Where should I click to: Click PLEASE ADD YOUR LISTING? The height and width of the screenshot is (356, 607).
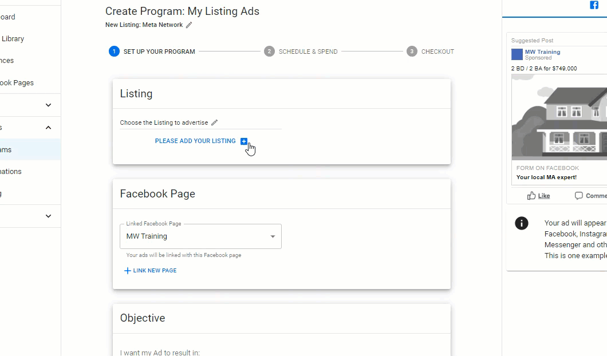(x=195, y=141)
